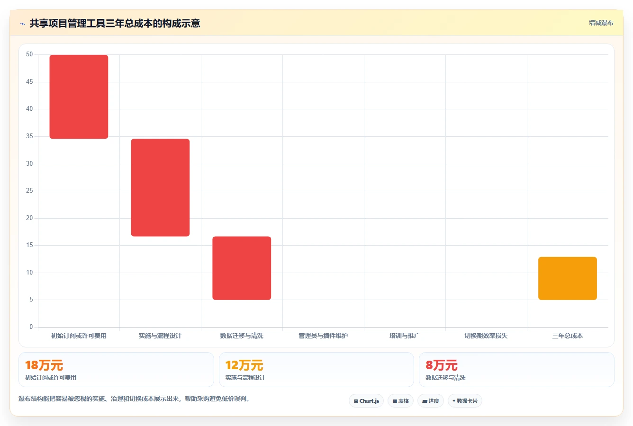Select the orange 三年总成本 bar
Viewport: 633px width, 426px height.
[568, 278]
